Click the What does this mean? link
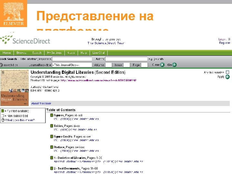The height and width of the screenshot is (174, 232). (20, 120)
